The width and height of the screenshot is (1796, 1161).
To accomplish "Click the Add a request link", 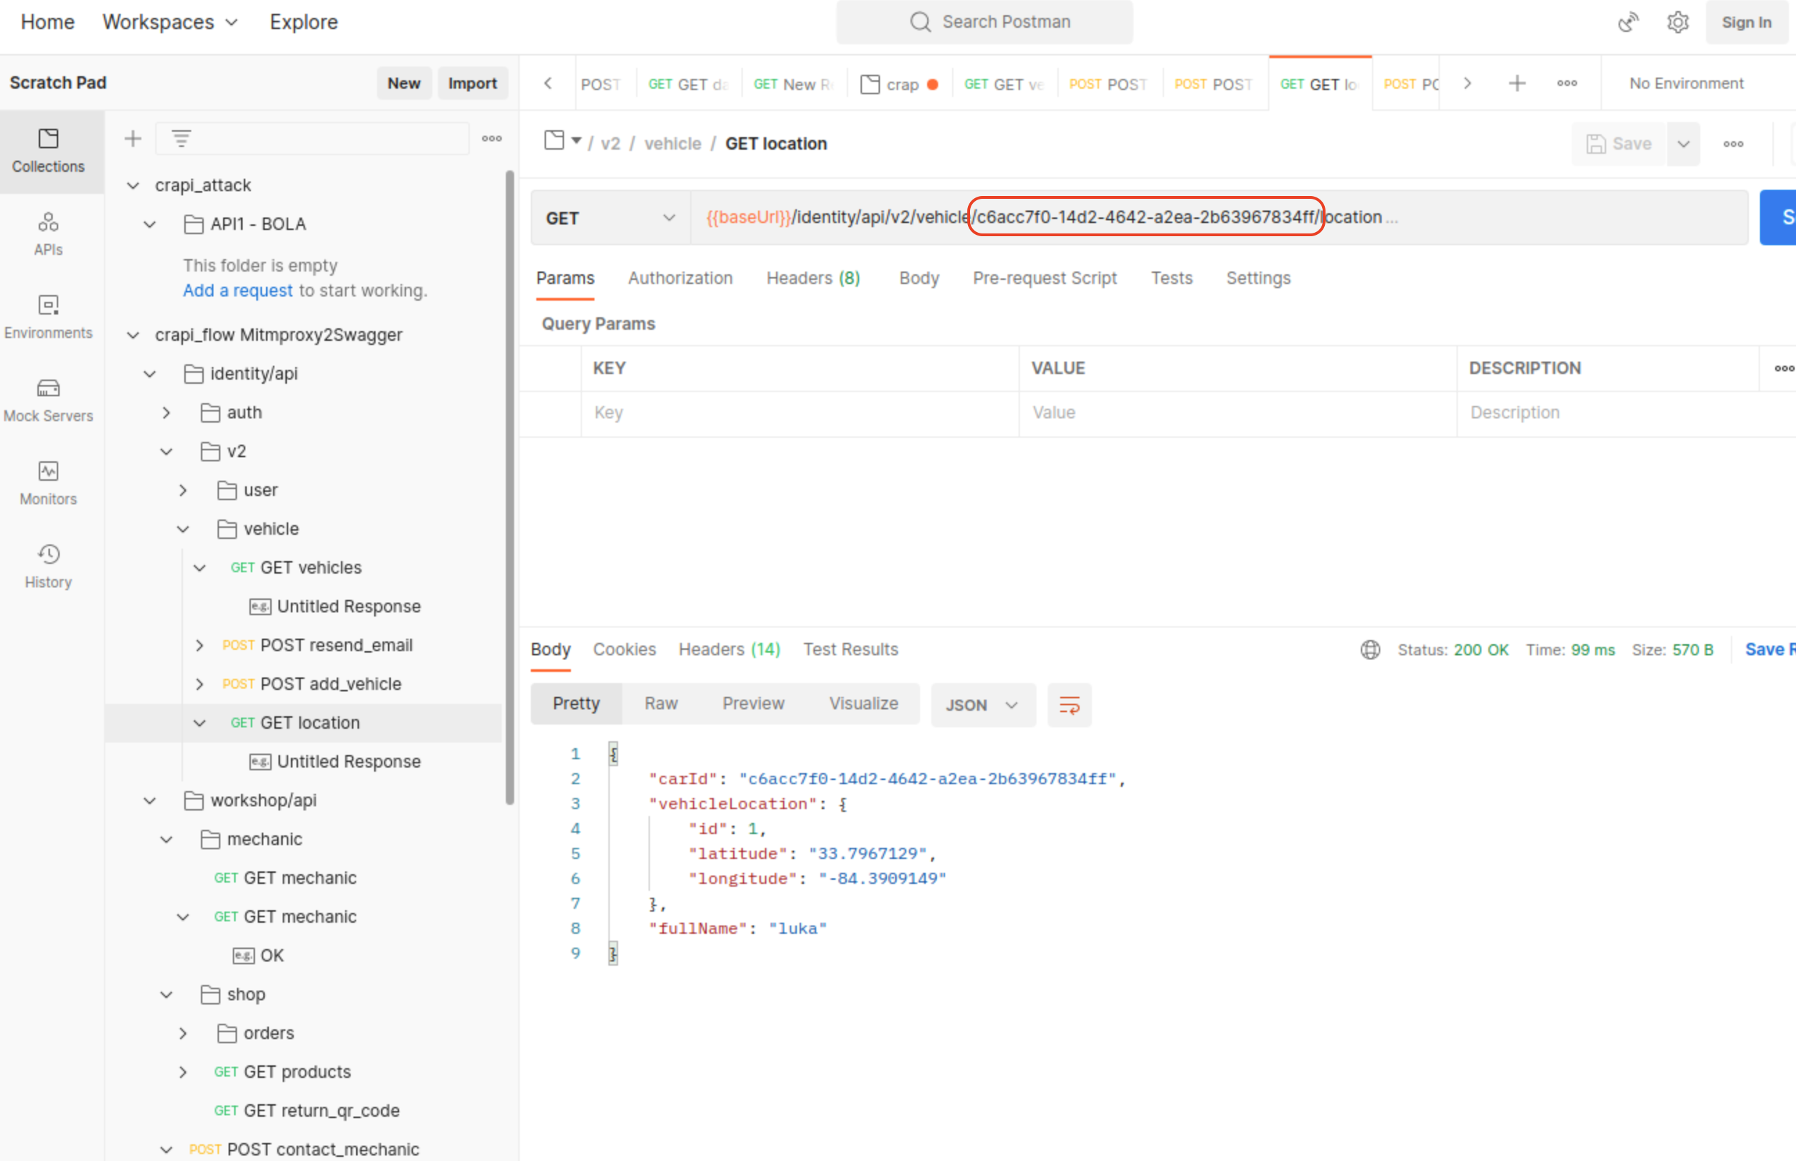I will point(238,291).
